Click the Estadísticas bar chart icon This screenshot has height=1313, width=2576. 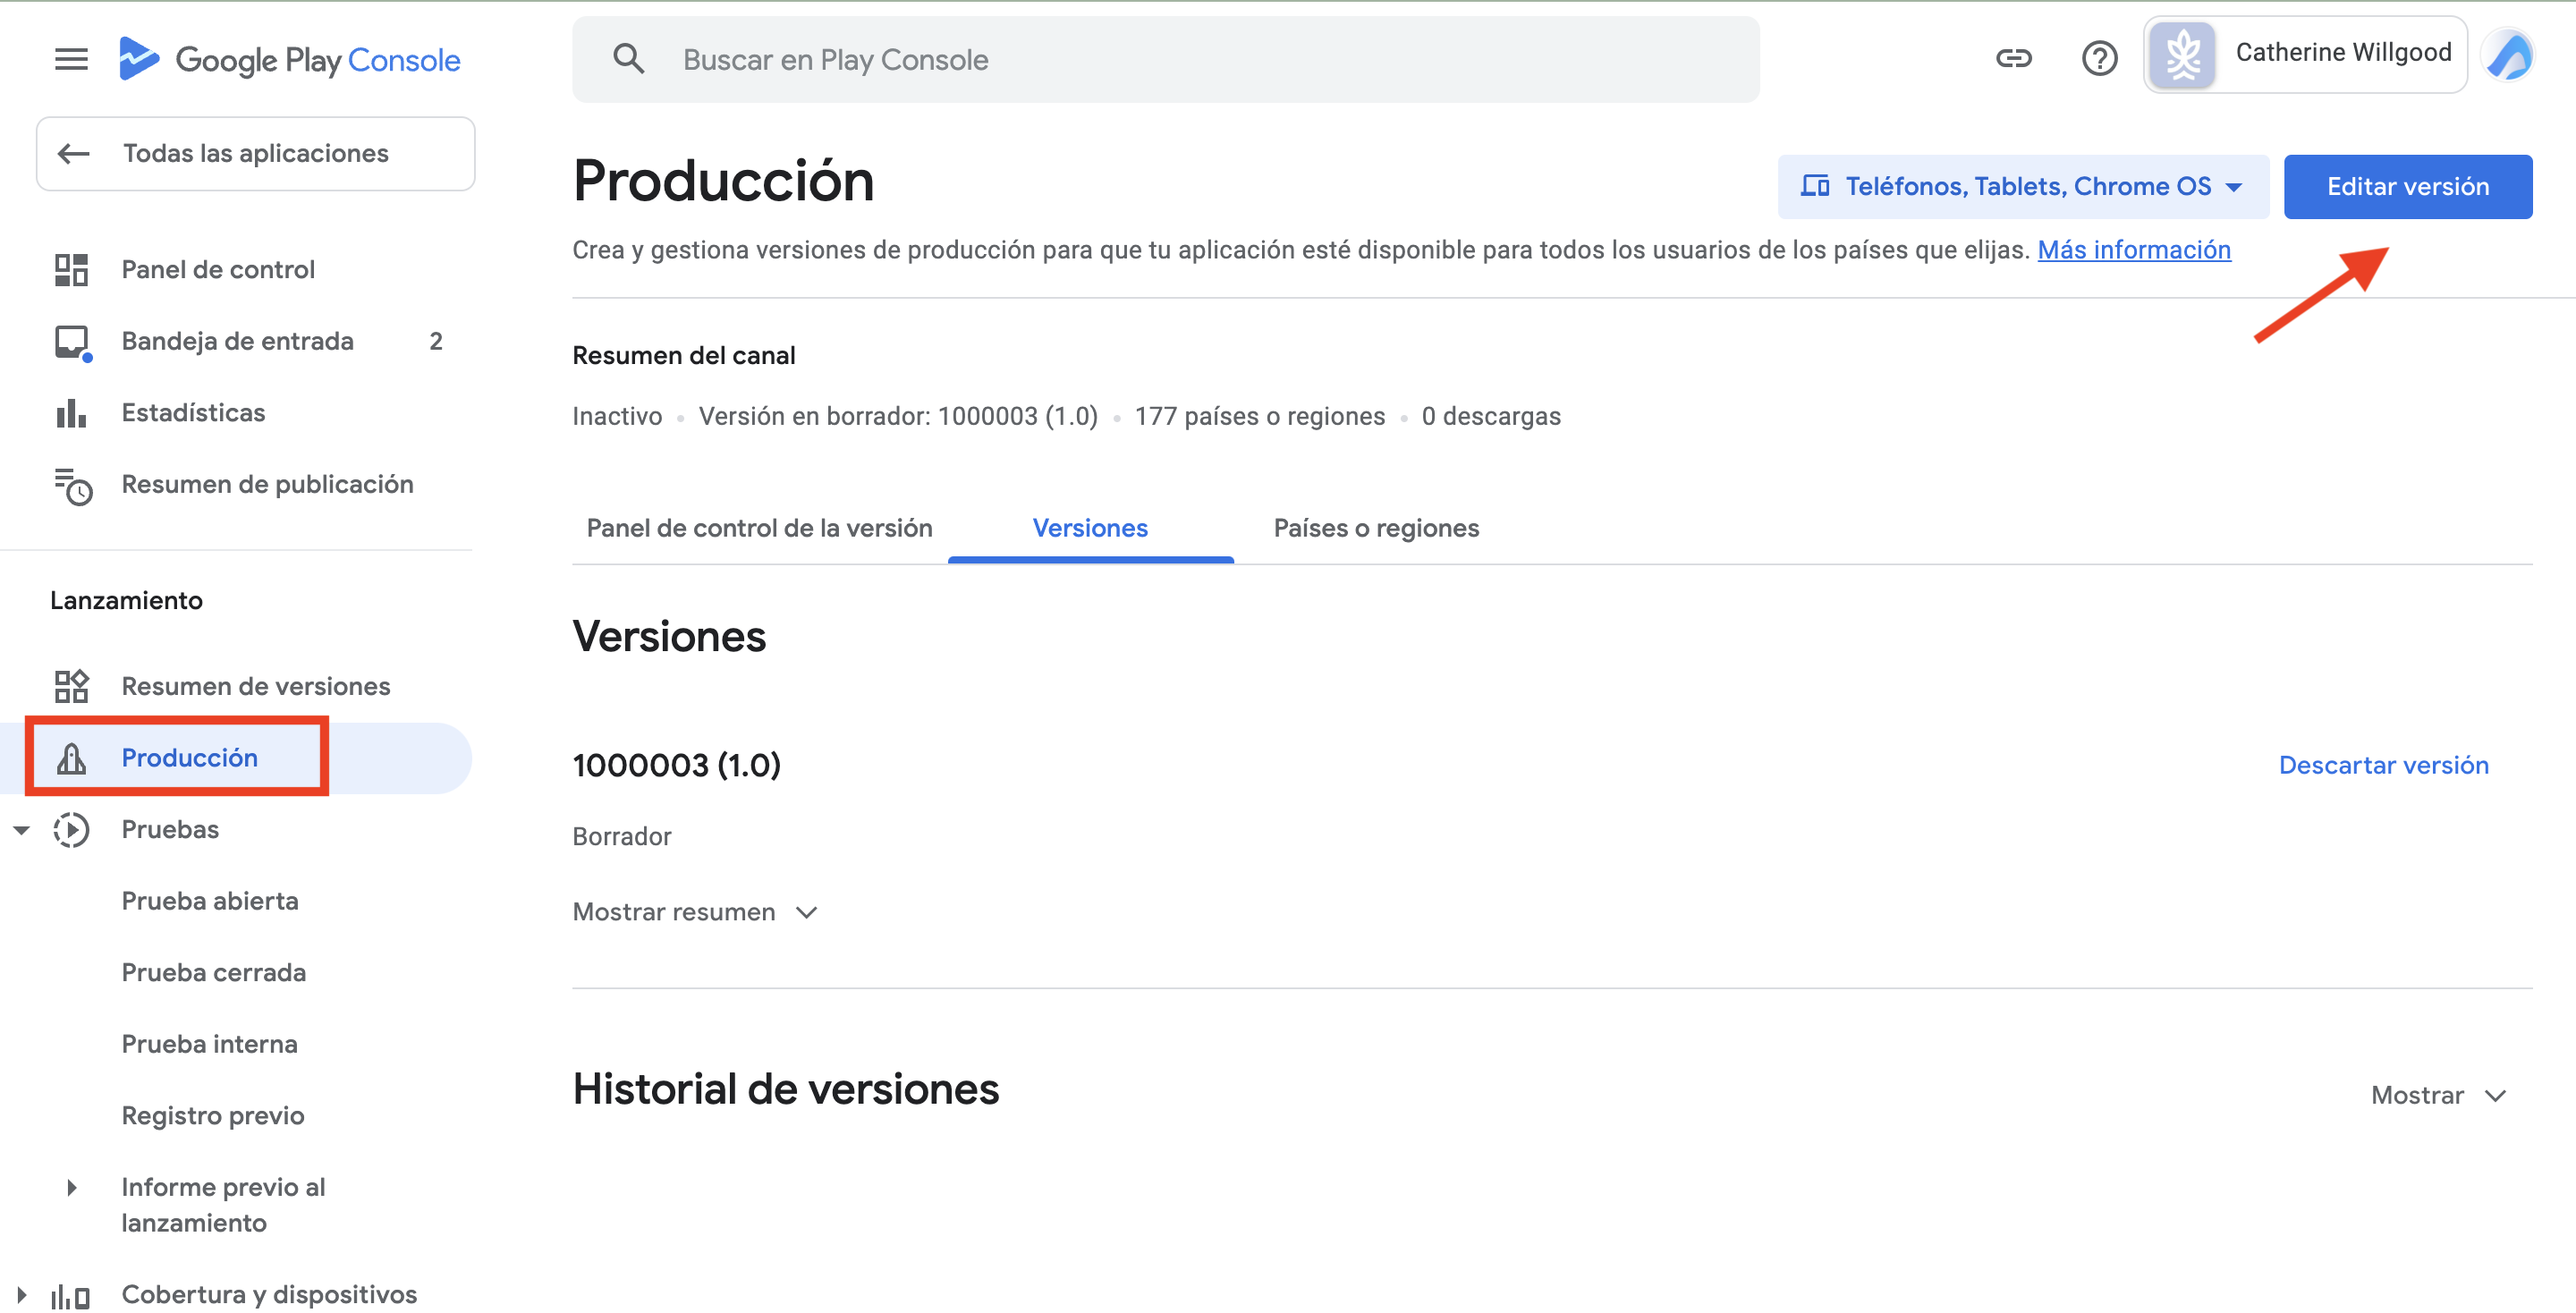[x=71, y=413]
